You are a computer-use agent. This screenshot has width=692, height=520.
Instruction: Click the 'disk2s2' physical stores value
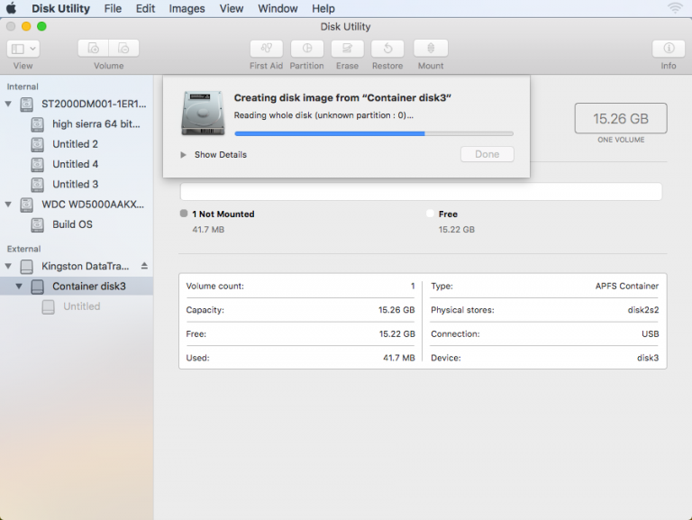pyautogui.click(x=643, y=310)
